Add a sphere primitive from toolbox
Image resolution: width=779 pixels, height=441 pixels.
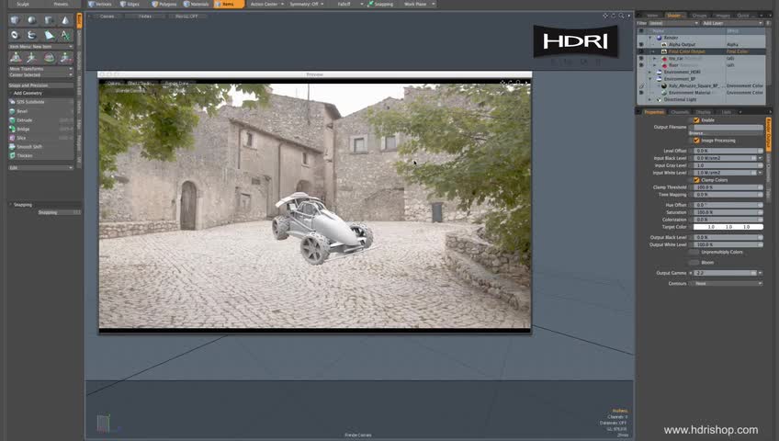[x=31, y=20]
